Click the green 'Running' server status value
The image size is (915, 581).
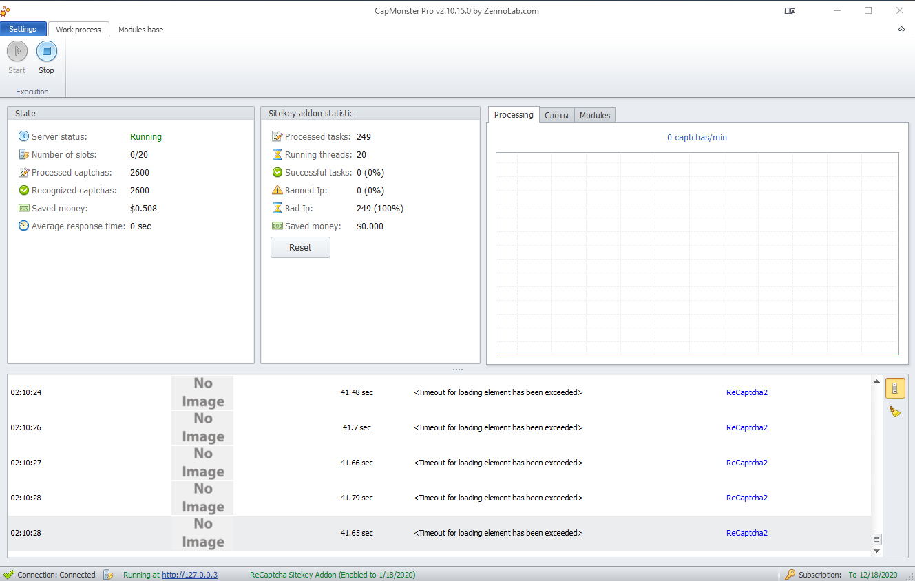(146, 137)
